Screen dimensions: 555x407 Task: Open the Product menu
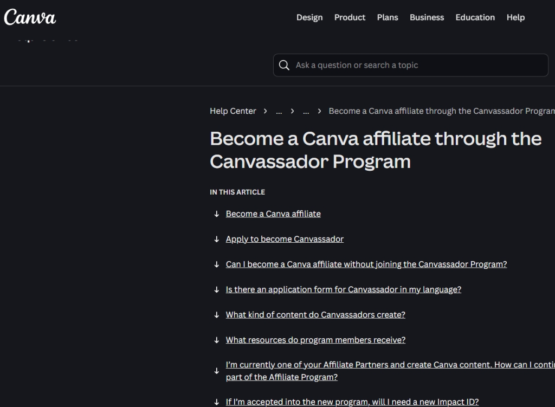350,17
